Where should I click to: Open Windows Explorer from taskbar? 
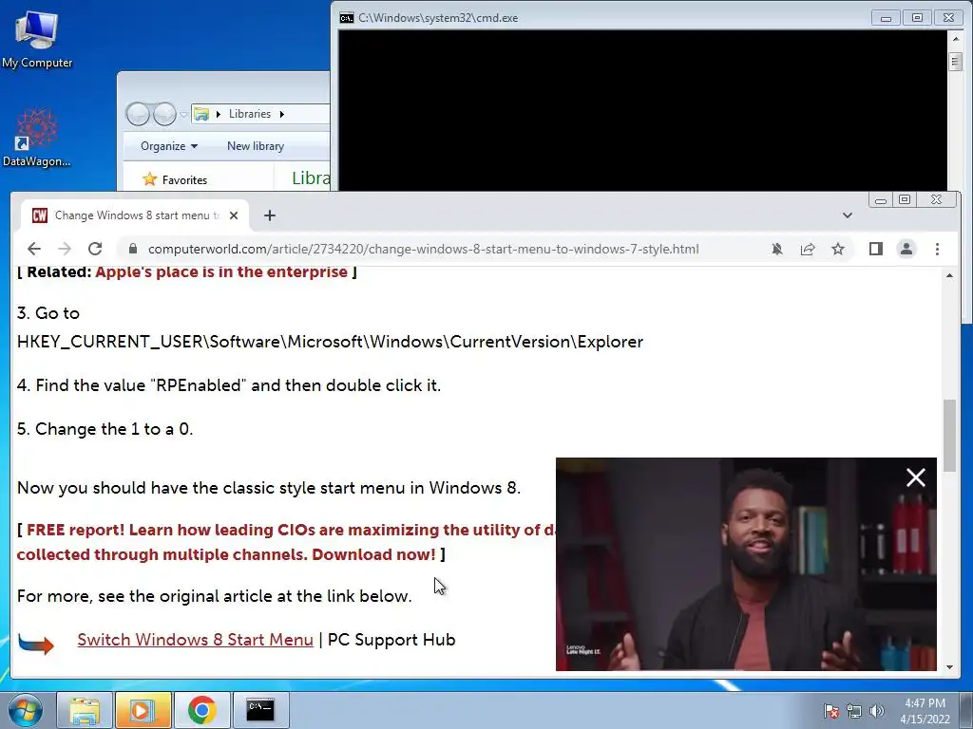pos(85,710)
